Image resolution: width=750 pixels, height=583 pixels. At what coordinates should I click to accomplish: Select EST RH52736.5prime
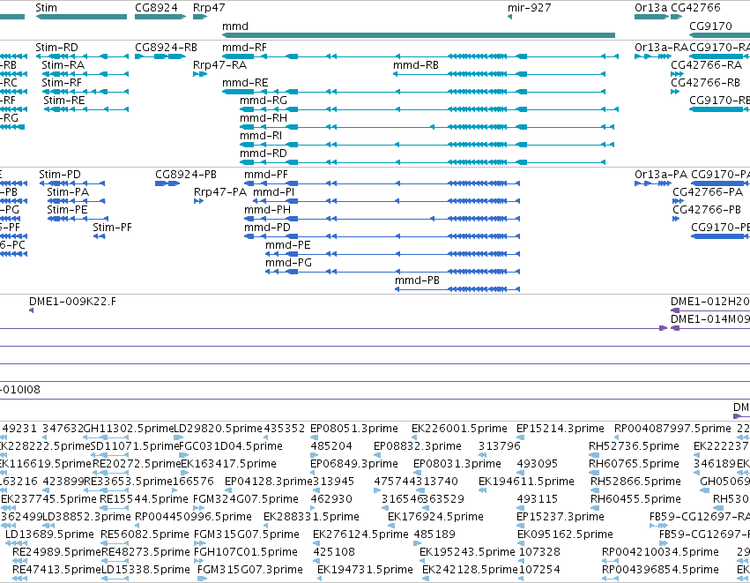coord(595,455)
